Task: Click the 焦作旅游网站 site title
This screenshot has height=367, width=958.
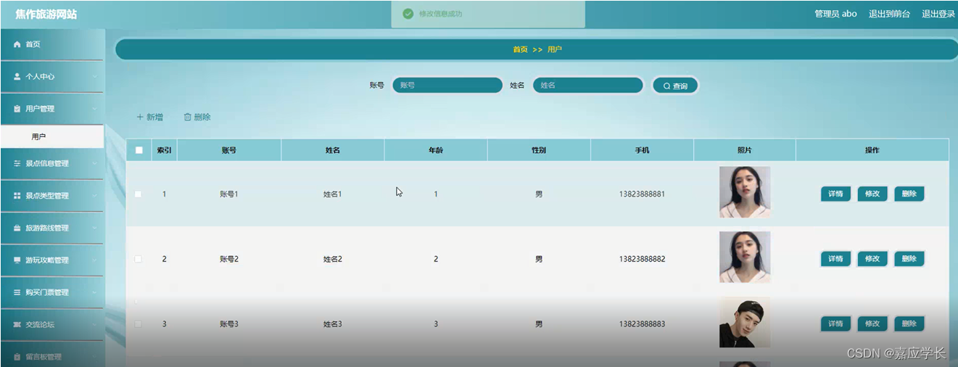Action: 46,15
